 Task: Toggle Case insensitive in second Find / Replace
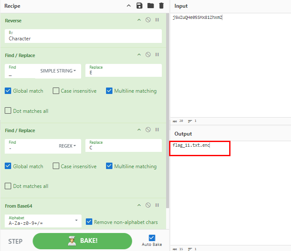pyautogui.click(x=56, y=166)
